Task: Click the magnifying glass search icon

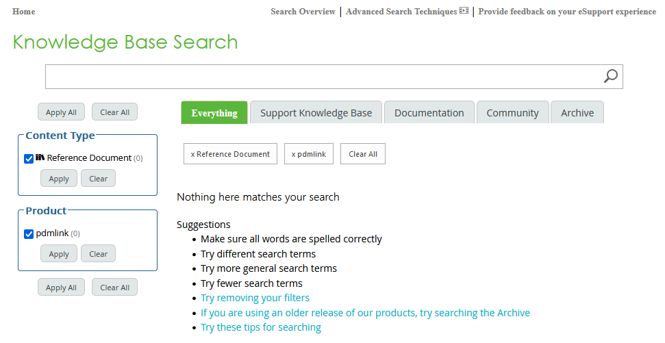Action: [610, 76]
